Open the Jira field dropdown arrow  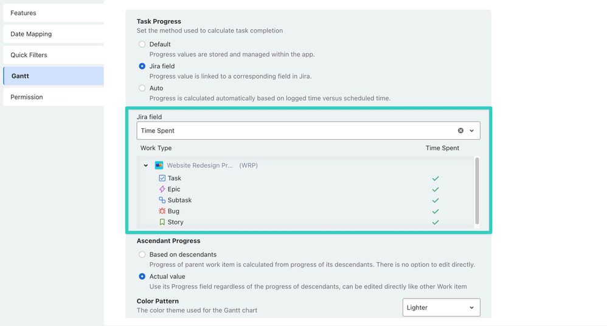click(x=471, y=131)
